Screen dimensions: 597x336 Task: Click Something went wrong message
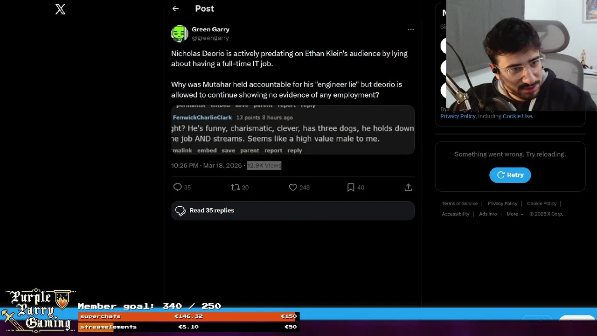[510, 154]
